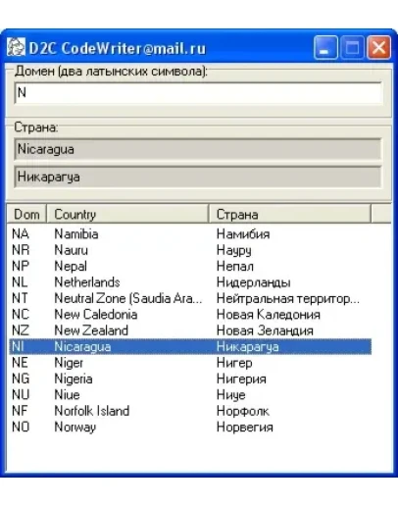Click the highlighted NI Nicaragua row
Viewport: 398px width, 506px height.
pos(190,346)
